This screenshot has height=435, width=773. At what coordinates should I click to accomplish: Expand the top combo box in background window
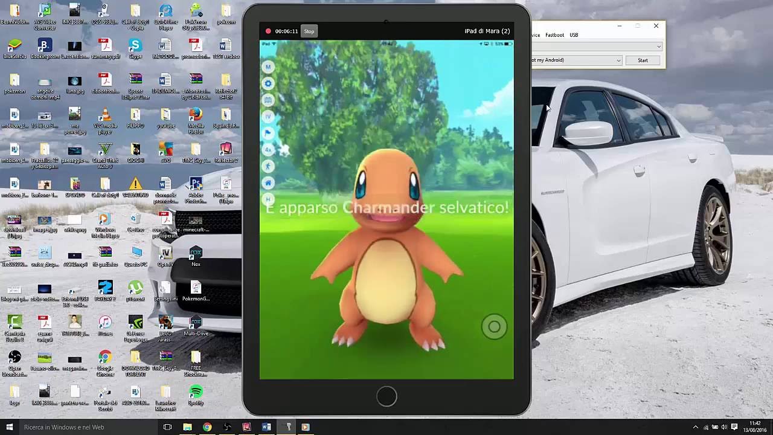pos(658,47)
